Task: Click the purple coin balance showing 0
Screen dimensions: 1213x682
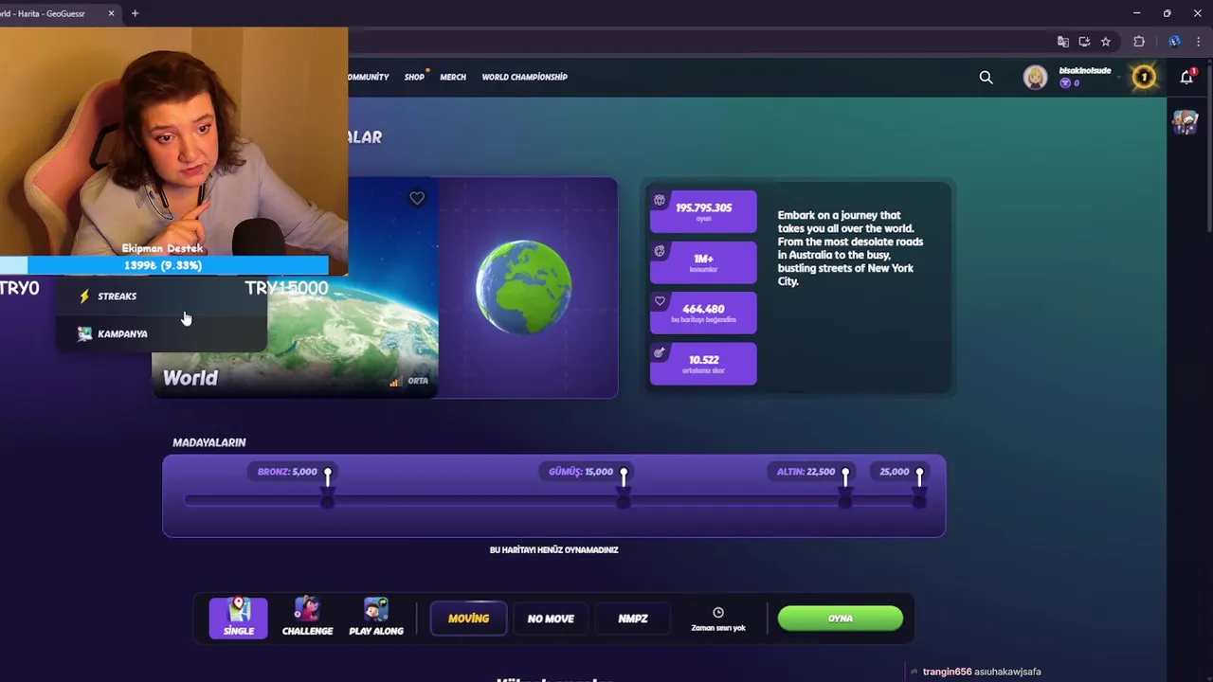Action: click(x=1070, y=83)
